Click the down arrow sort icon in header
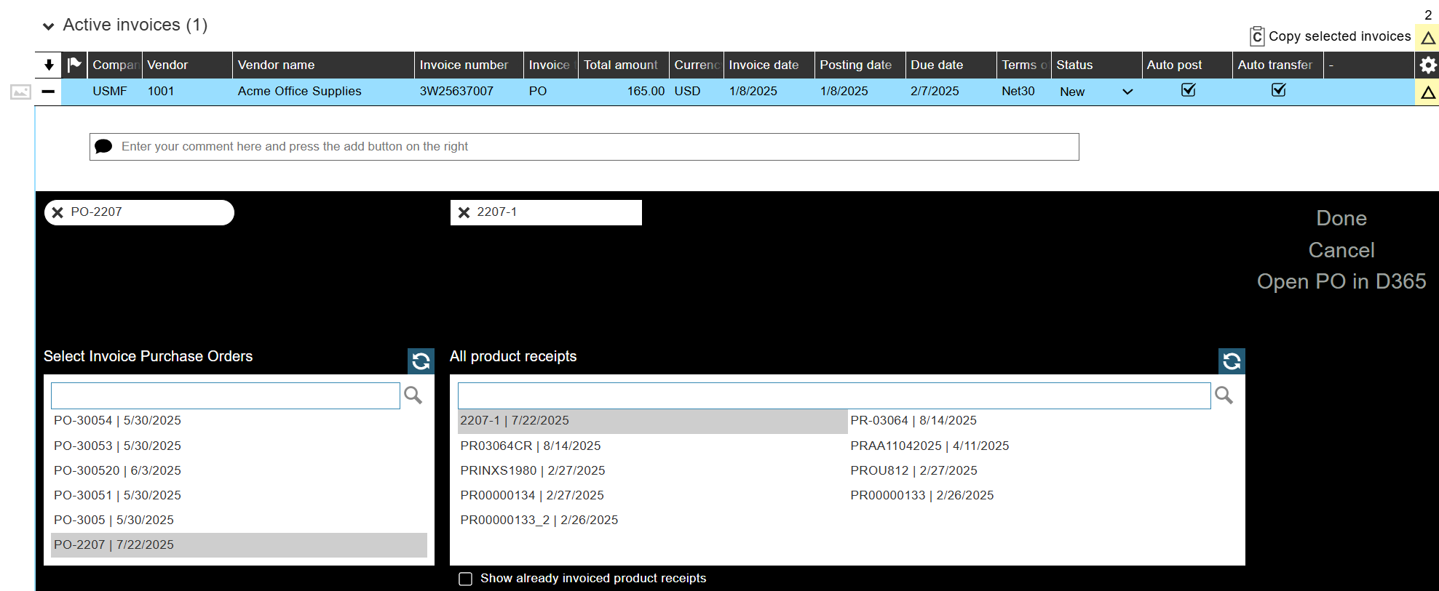1439x591 pixels. point(49,65)
